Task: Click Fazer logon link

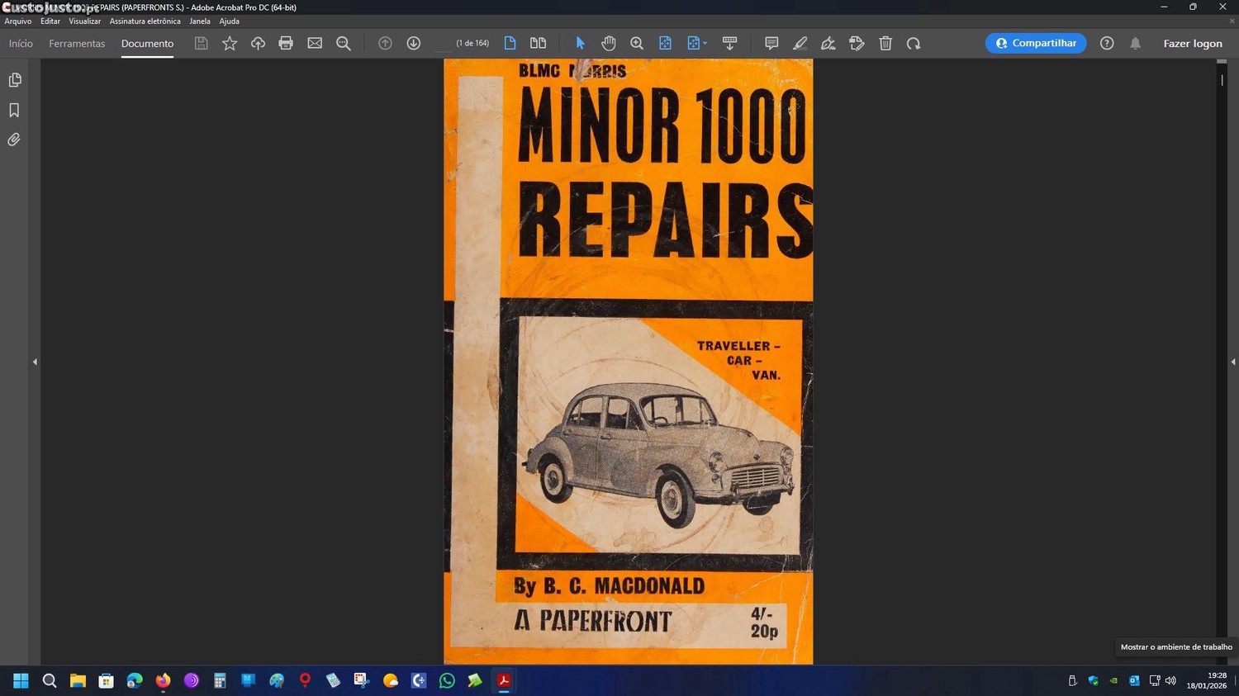Action: pyautogui.click(x=1192, y=44)
